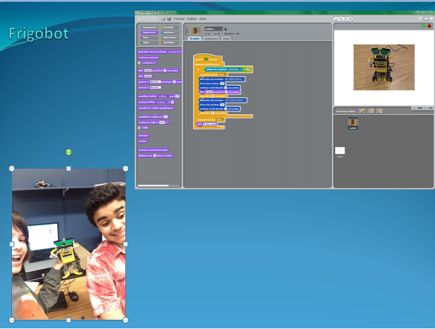Select the Variables block category

tap(170, 42)
